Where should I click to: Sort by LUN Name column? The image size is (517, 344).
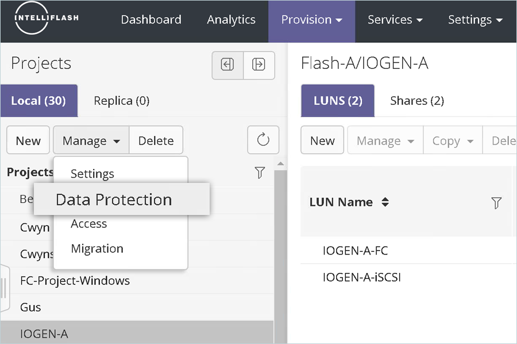[385, 202]
